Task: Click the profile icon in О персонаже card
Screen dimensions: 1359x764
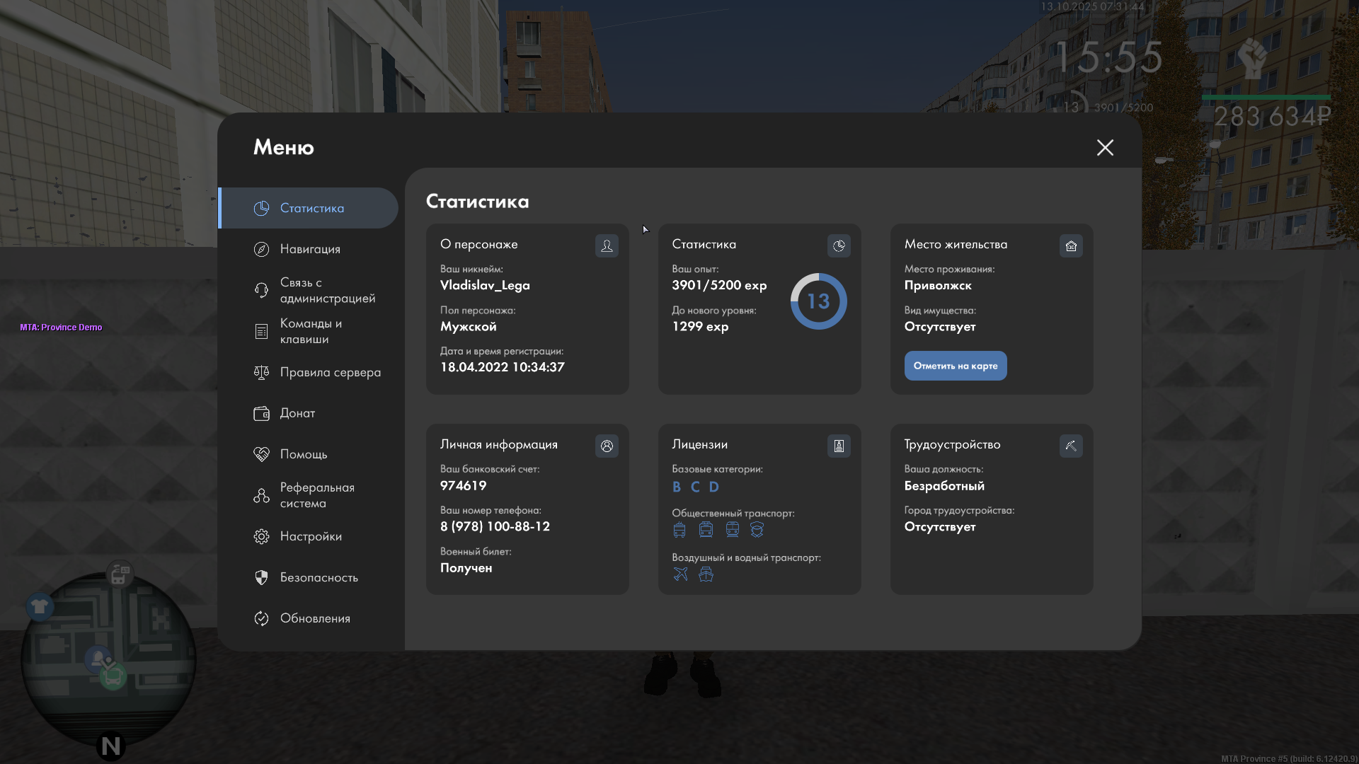Action: tap(607, 245)
